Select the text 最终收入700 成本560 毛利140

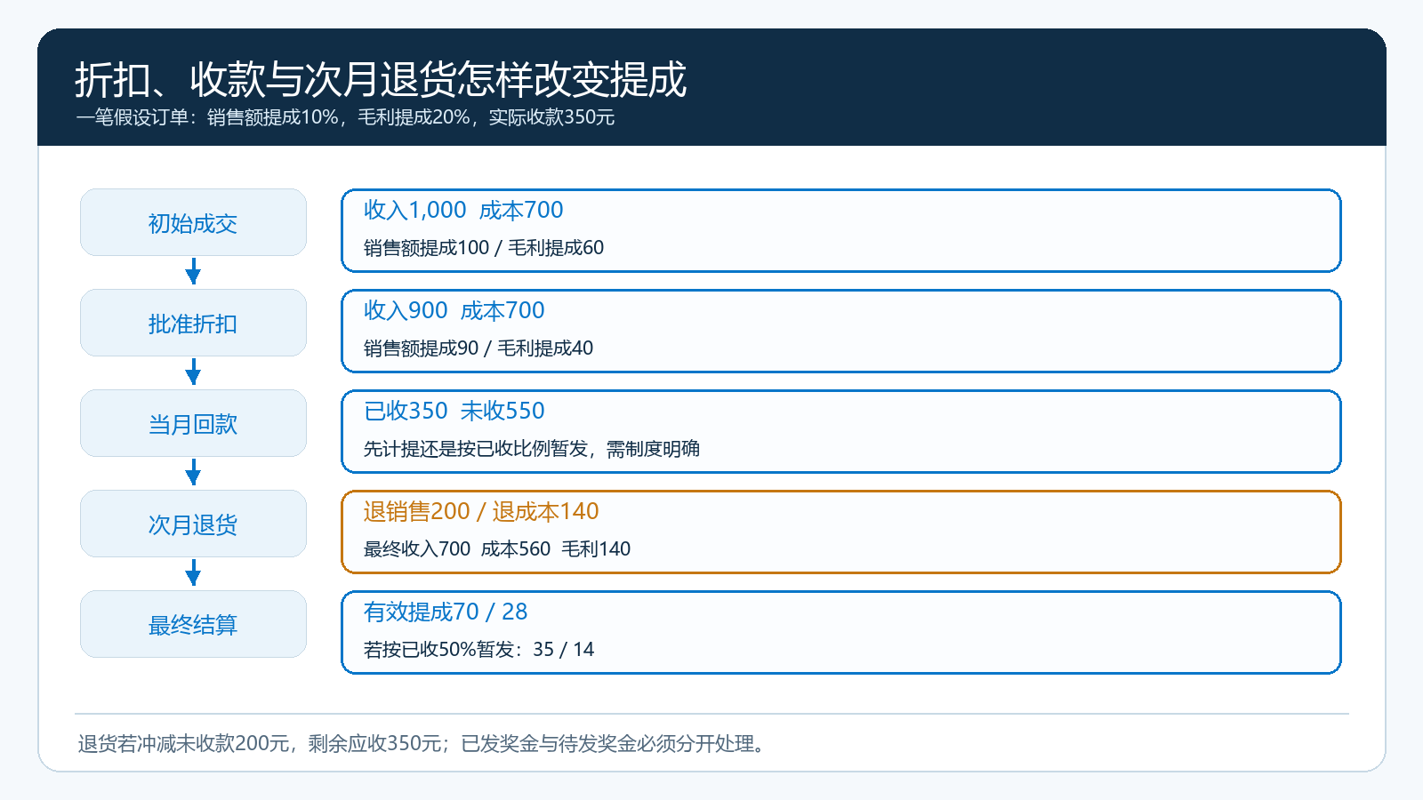tap(497, 549)
